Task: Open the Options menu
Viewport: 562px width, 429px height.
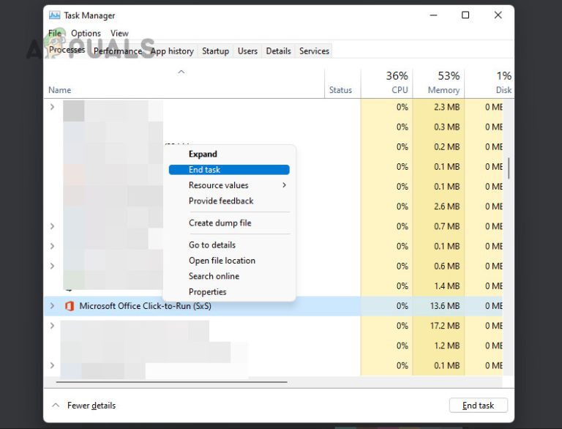Action: (86, 34)
